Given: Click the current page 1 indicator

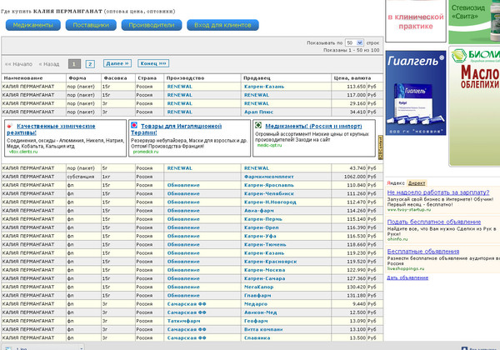Looking at the screenshot, I should tap(74, 64).
